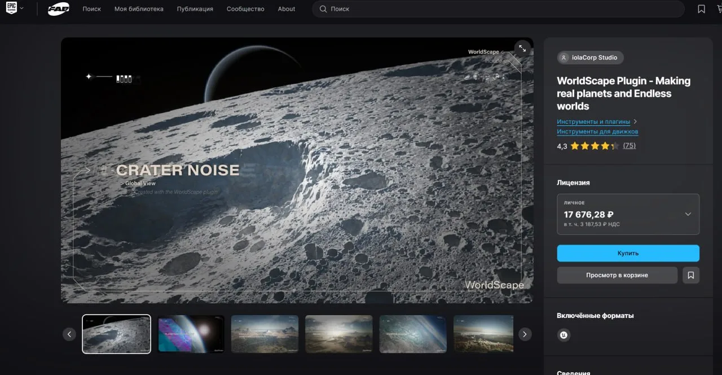The width and height of the screenshot is (722, 375).
Task: Show next thumbnails with right arrow
Action: pos(525,334)
